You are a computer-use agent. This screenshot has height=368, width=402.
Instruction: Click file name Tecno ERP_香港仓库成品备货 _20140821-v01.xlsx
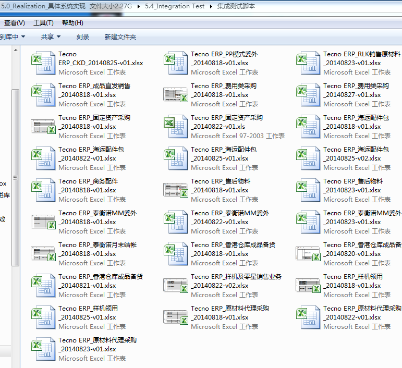point(101,281)
